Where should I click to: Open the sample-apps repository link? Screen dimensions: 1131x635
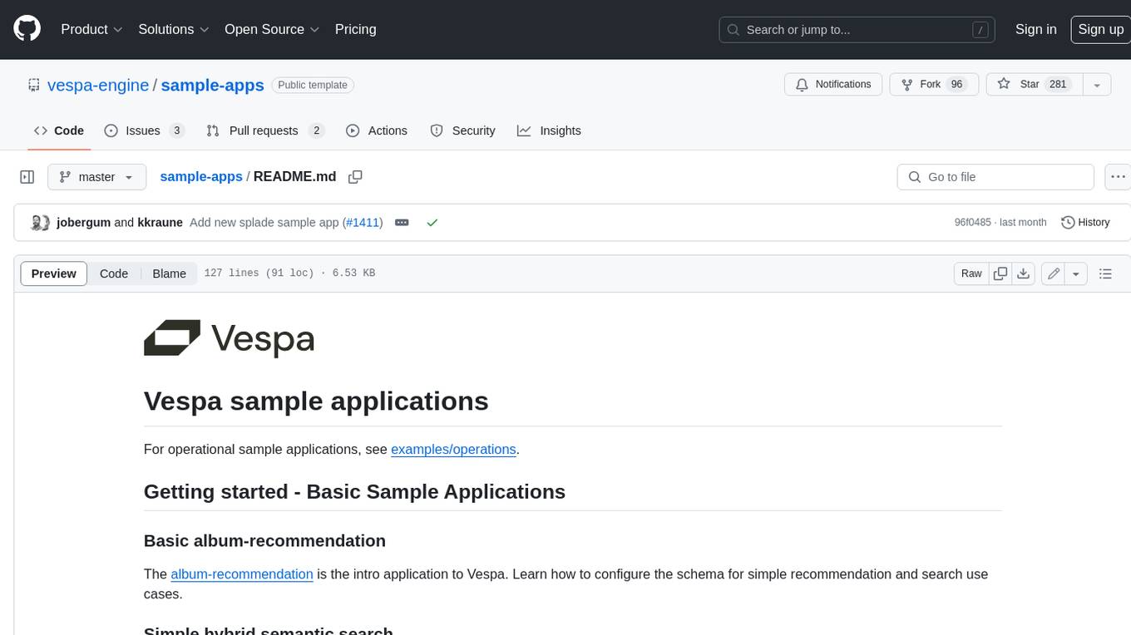coord(212,85)
